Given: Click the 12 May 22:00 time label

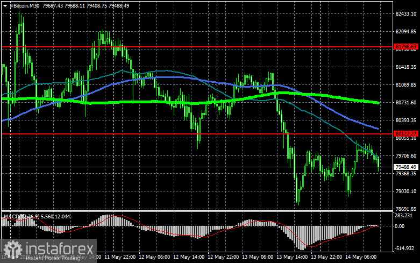Looking at the screenshot, I should pyautogui.click(x=223, y=257).
